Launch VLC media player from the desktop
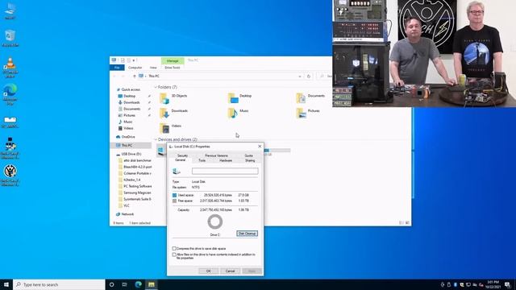The width and height of the screenshot is (516, 290). 10,68
